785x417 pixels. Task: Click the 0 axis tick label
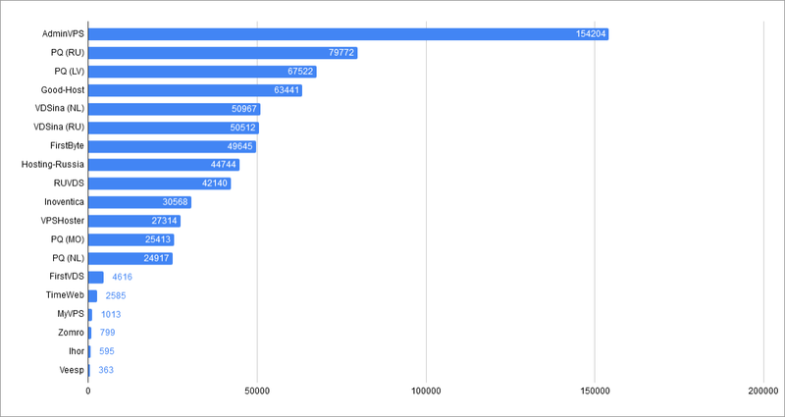point(88,390)
